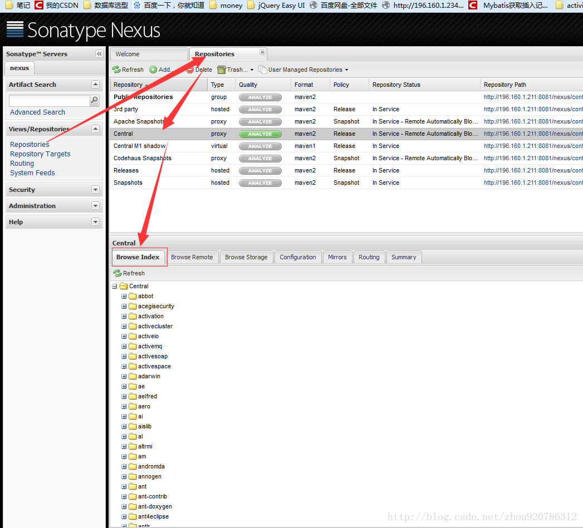Open the Mirrors tab
583x528 pixels.
click(337, 257)
